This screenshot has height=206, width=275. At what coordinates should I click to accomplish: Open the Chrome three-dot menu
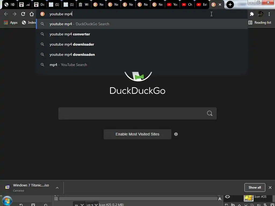[269, 14]
